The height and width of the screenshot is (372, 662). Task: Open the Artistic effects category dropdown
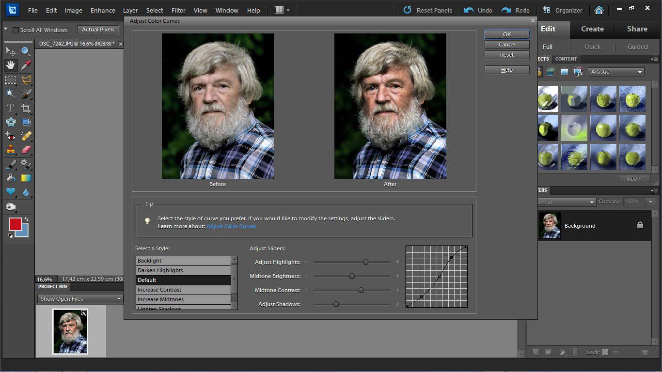coord(616,72)
